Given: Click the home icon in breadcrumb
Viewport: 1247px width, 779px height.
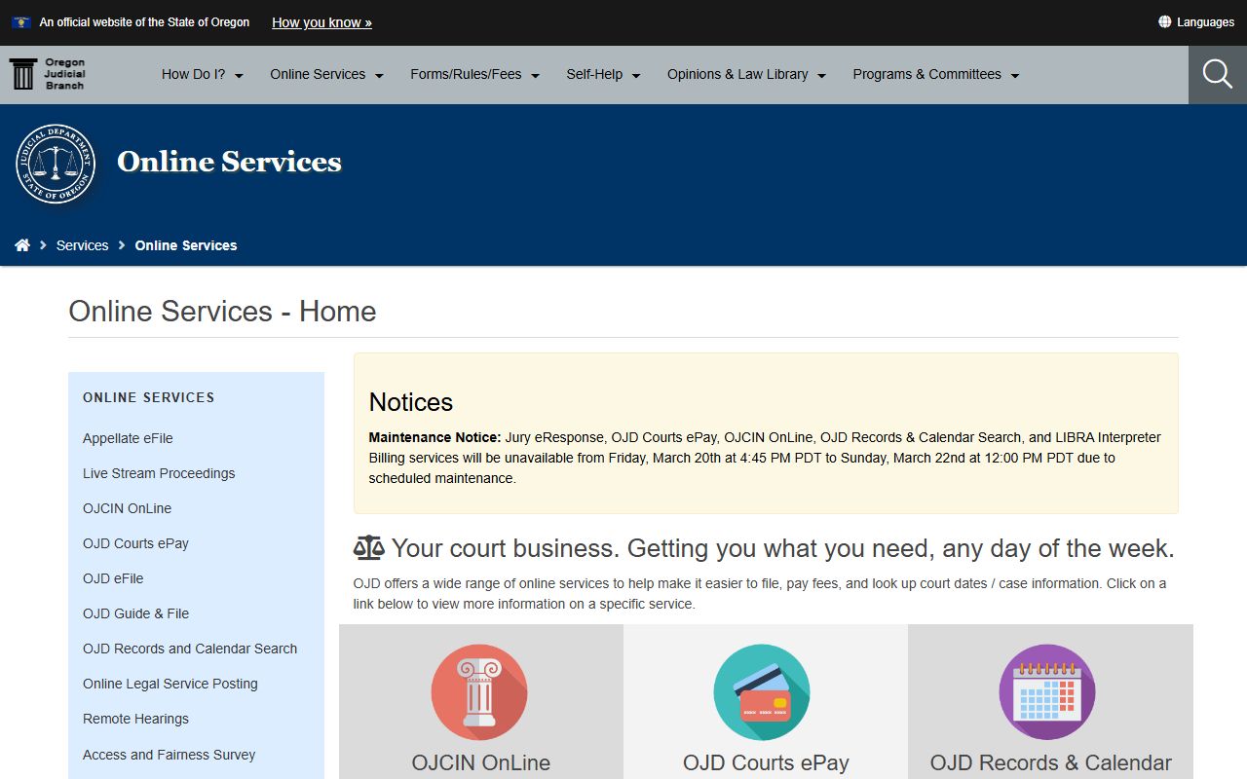Looking at the screenshot, I should tap(22, 245).
